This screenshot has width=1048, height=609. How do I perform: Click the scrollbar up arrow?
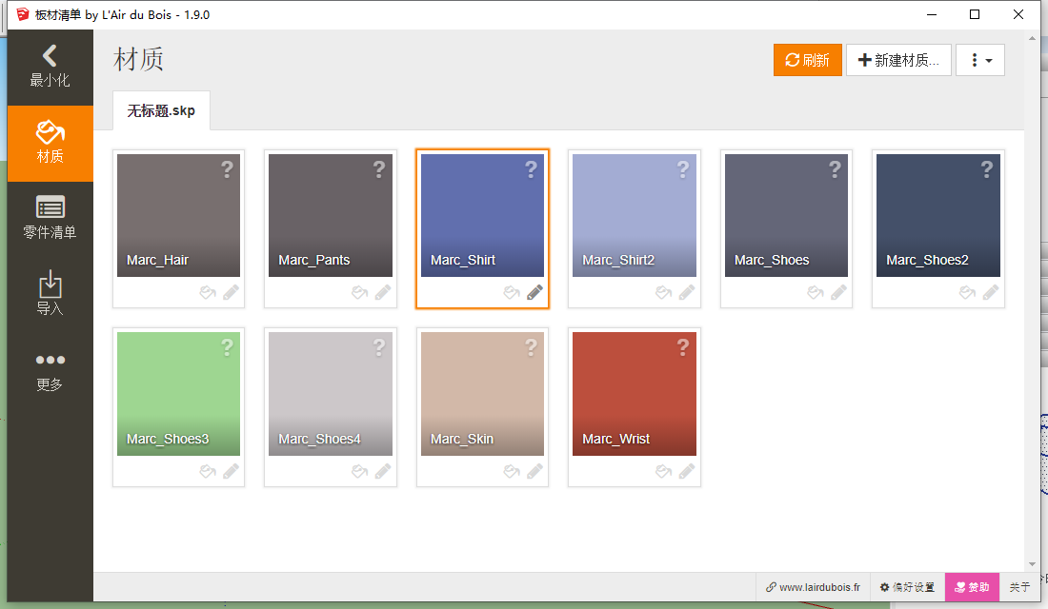coord(1032,38)
